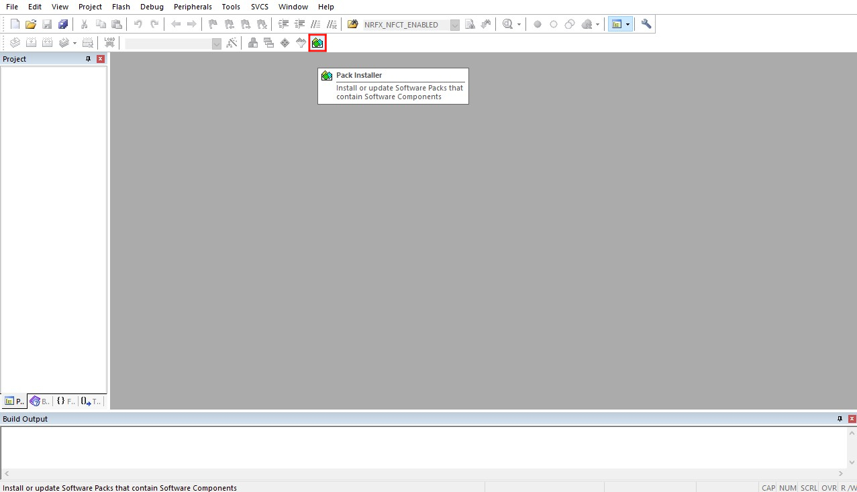The height and width of the screenshot is (492, 857).
Task: Click the Save All icon
Action: 63,24
